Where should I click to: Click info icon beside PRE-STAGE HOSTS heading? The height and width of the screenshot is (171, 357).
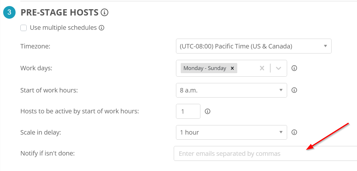(104, 13)
